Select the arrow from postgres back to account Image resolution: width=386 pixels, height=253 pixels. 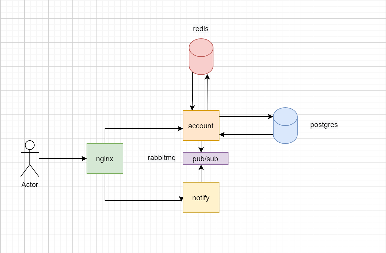[246, 135]
